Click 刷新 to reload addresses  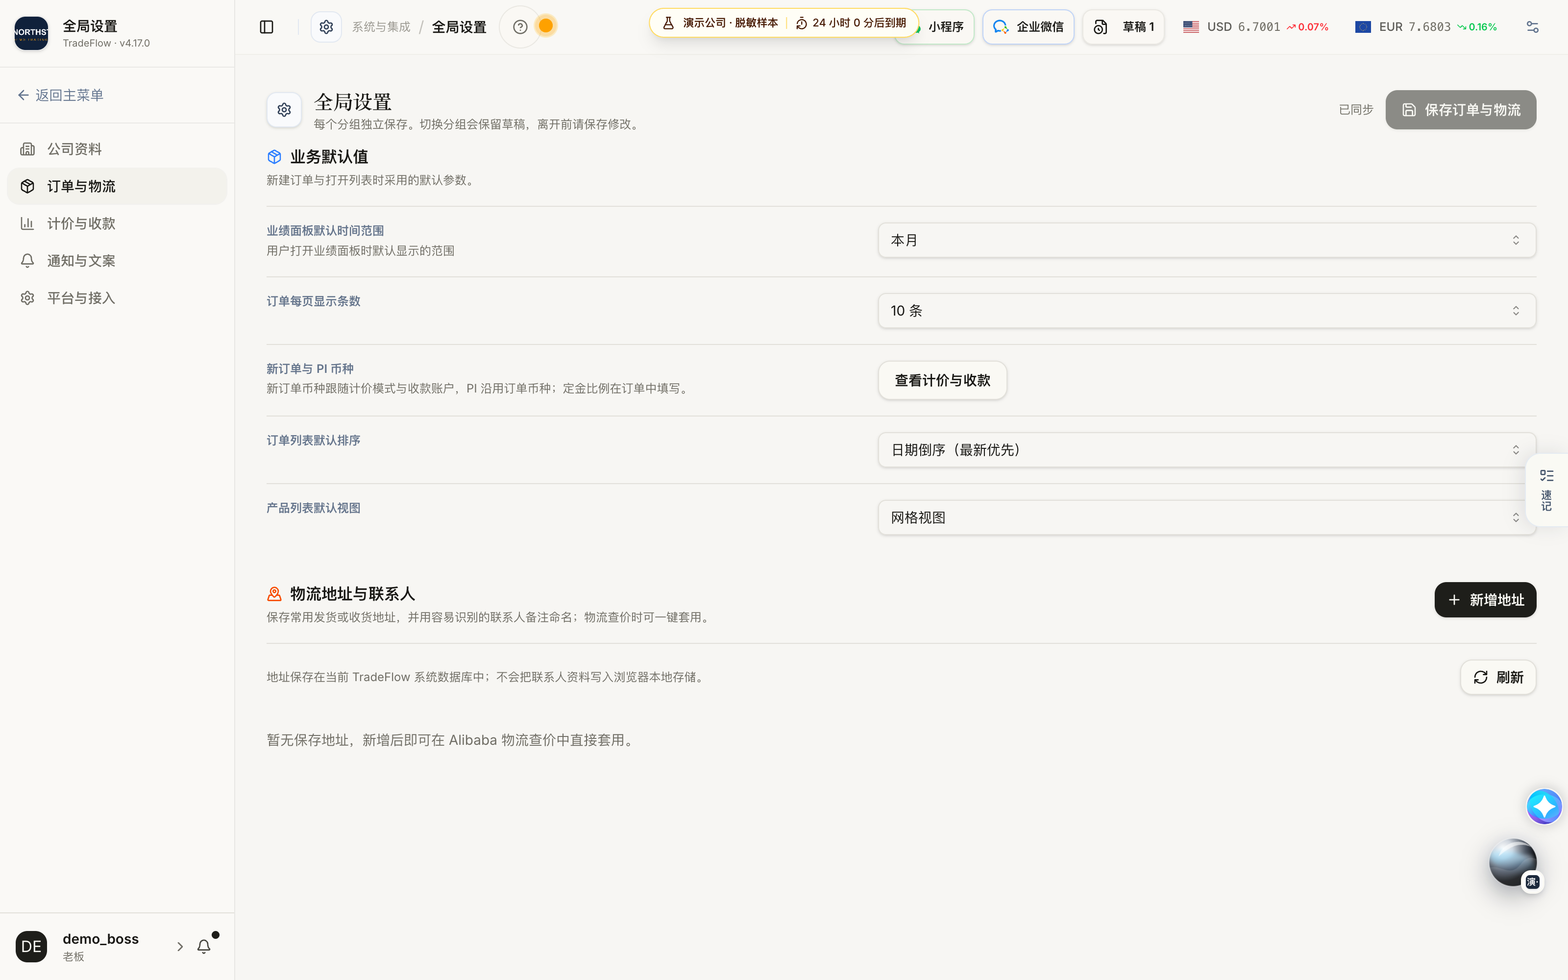(x=1498, y=677)
